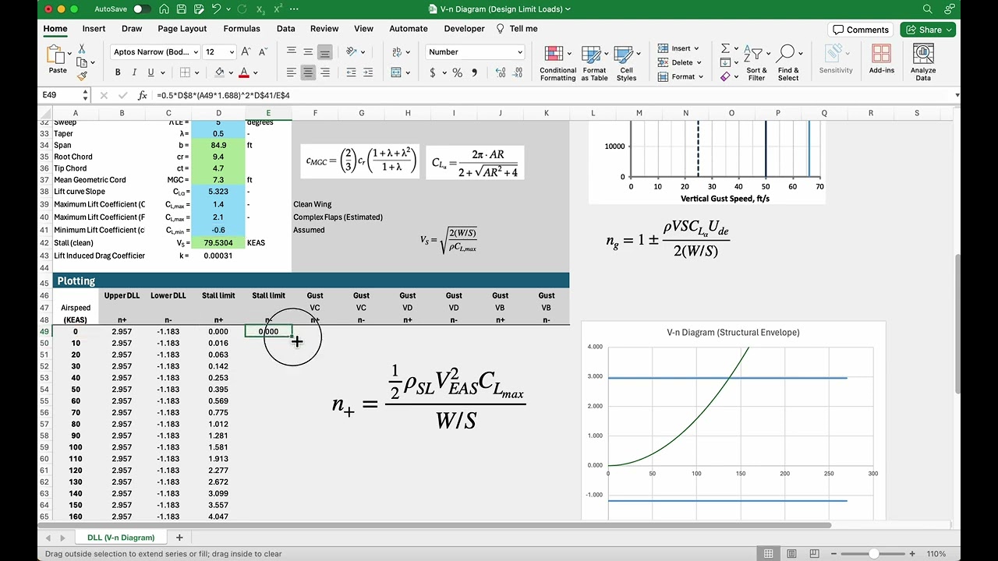Switch to the Formulas tab
This screenshot has width=998, height=561.
pyautogui.click(x=242, y=29)
